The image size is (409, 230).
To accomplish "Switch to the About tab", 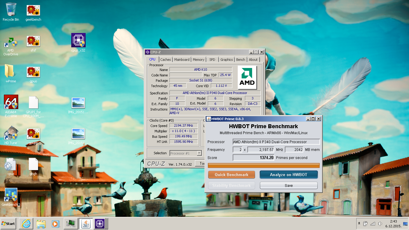I will click(x=253, y=60).
